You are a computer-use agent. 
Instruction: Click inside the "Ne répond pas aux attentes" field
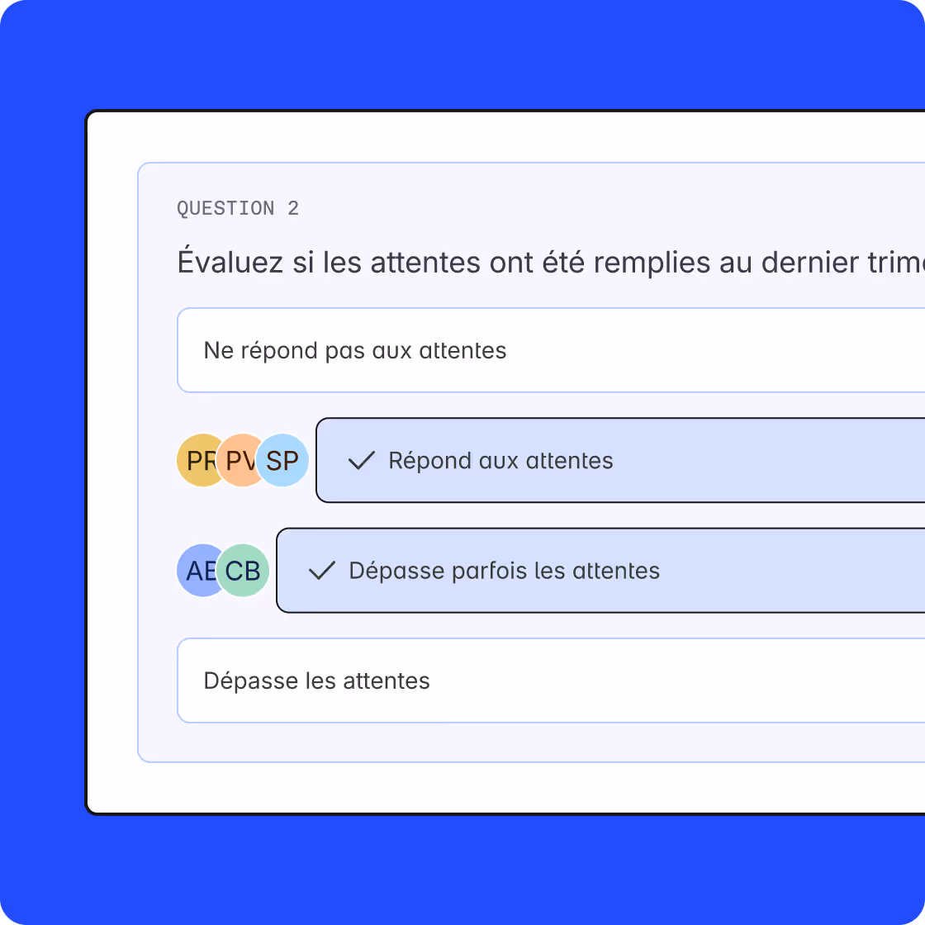pos(355,350)
